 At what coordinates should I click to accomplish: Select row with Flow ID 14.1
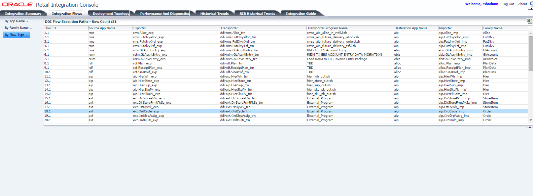click(x=286, y=90)
